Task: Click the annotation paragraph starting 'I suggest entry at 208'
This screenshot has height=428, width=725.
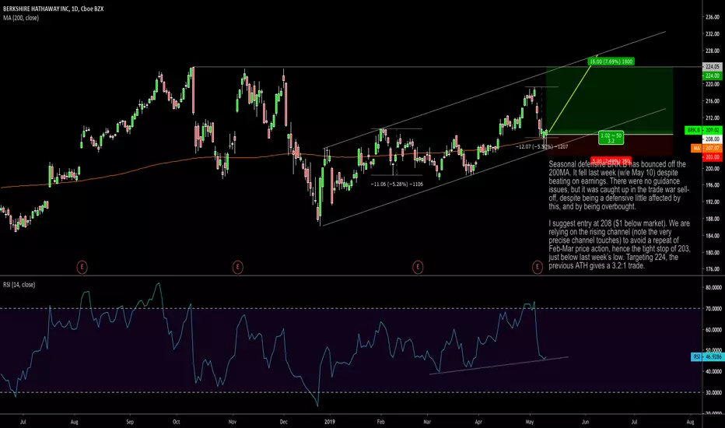Action: [619, 244]
